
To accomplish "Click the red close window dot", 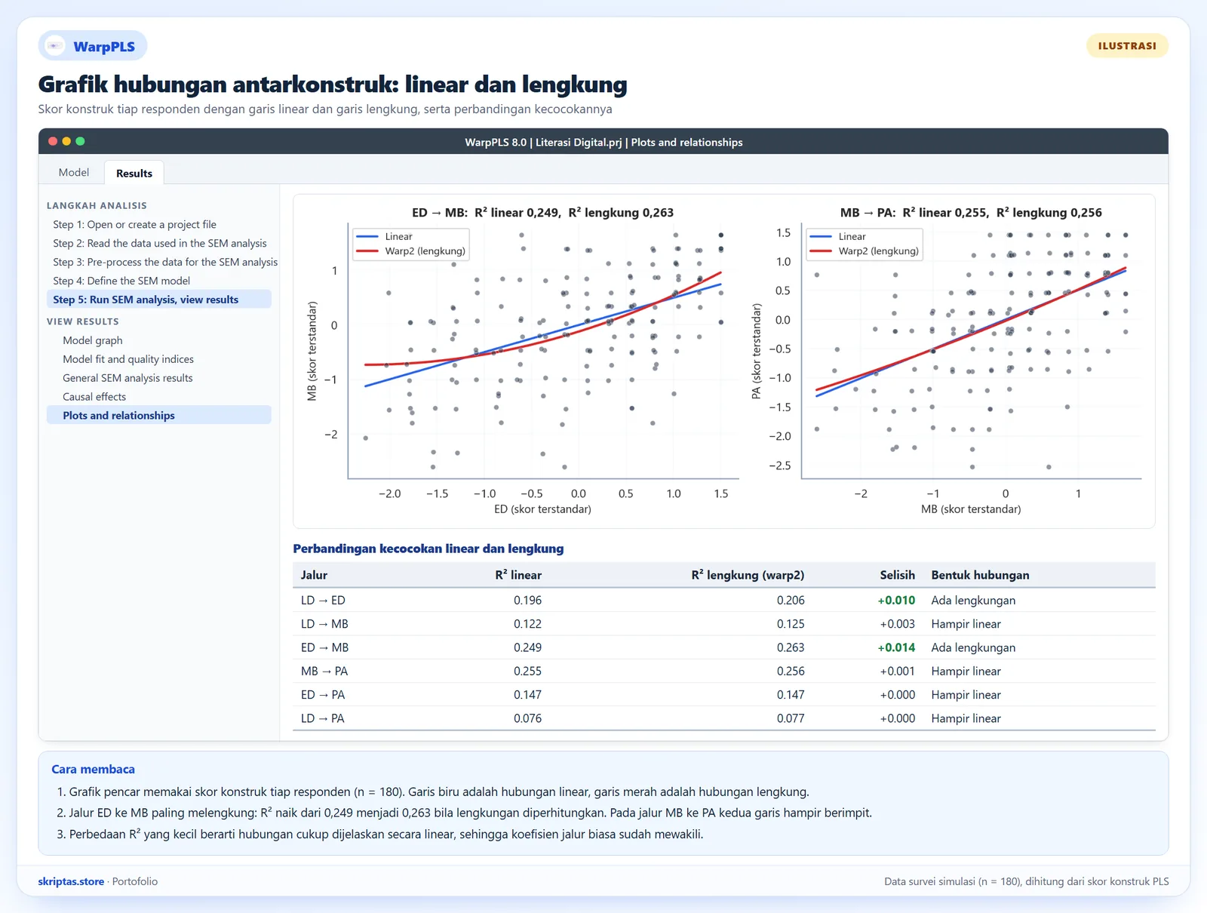I will click(53, 141).
